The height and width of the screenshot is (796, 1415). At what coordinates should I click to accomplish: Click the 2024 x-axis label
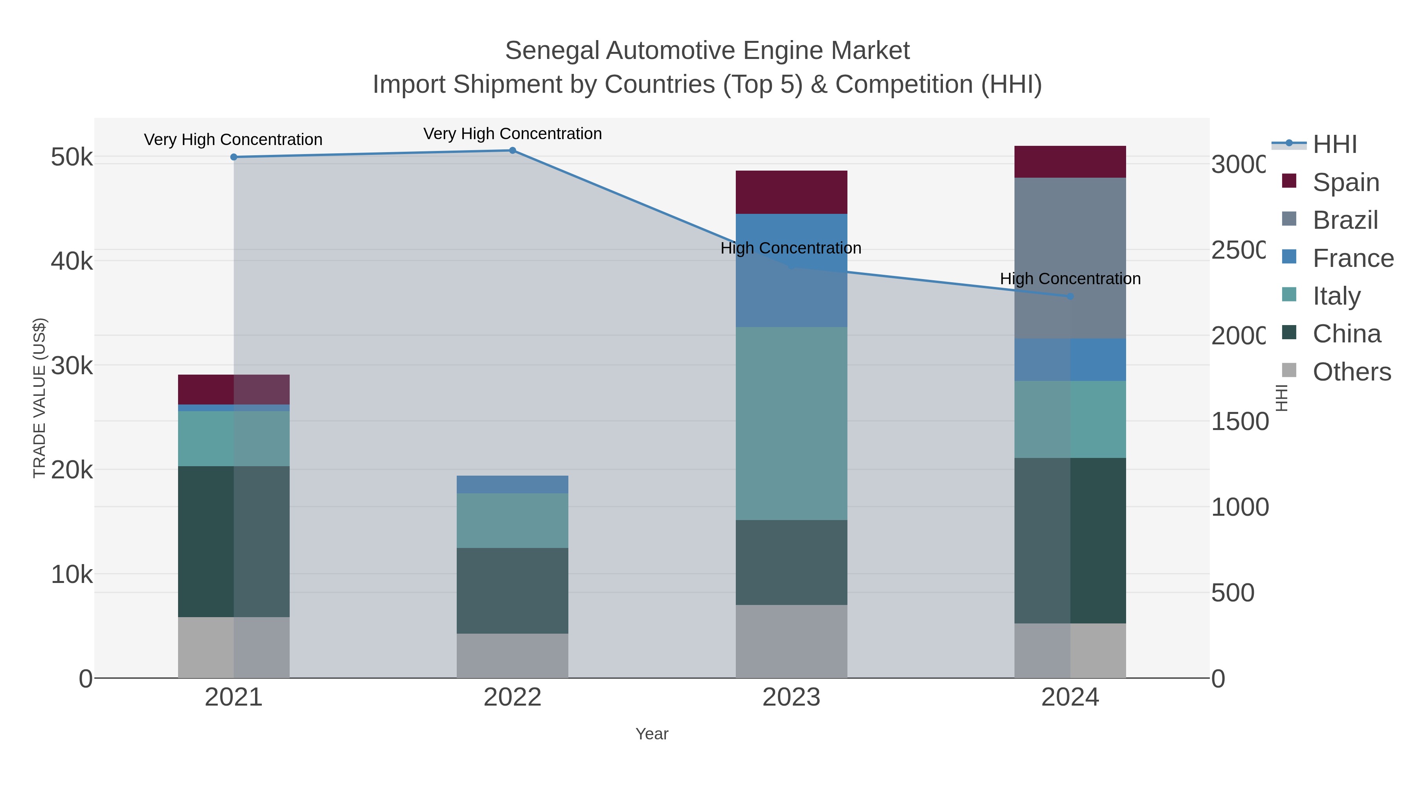pos(1070,698)
